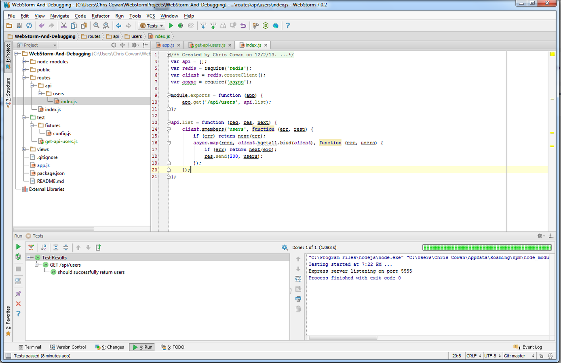Click the Paste clipboard icon
This screenshot has height=363, width=561.
pyautogui.click(x=84, y=25)
